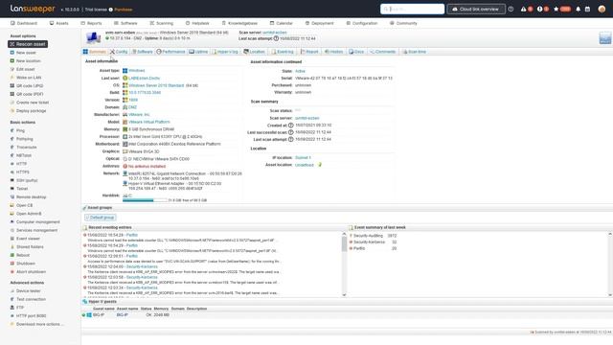Click the Shutdown action
Viewport: 613px width, 345px height.
coord(26,264)
